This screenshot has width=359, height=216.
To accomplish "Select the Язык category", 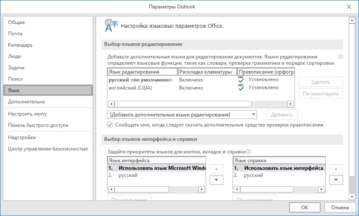I will pyautogui.click(x=48, y=90).
